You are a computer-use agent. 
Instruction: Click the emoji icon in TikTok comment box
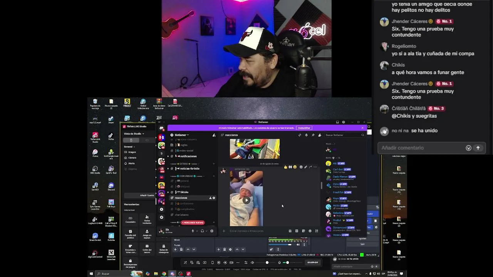pyautogui.click(x=468, y=148)
